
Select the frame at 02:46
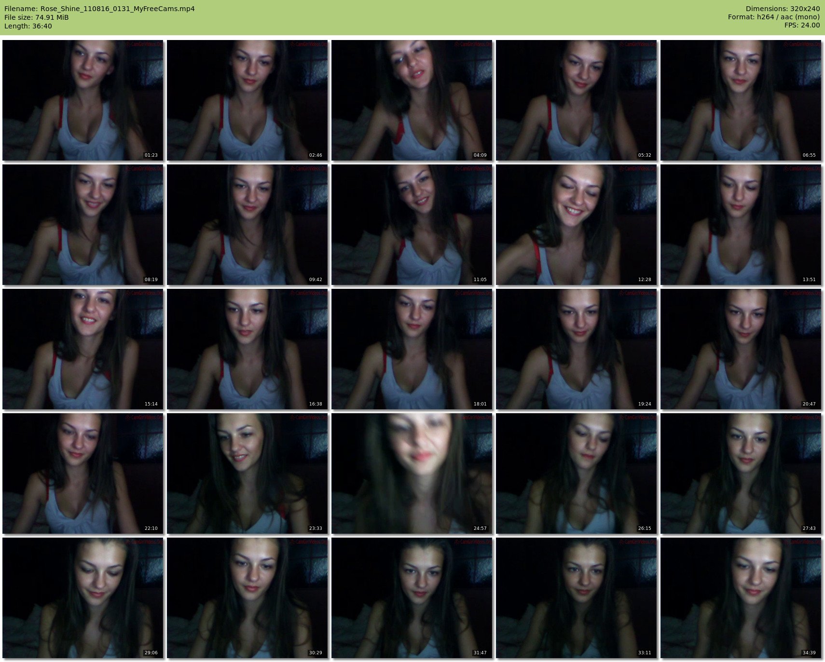click(247, 100)
